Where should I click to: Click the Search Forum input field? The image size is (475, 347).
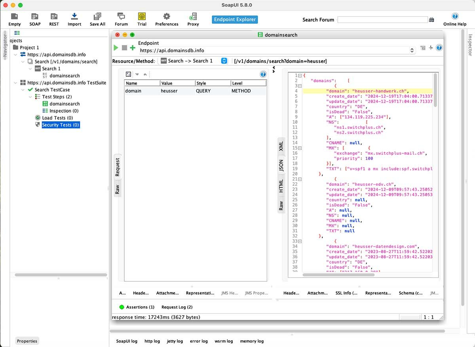382,20
